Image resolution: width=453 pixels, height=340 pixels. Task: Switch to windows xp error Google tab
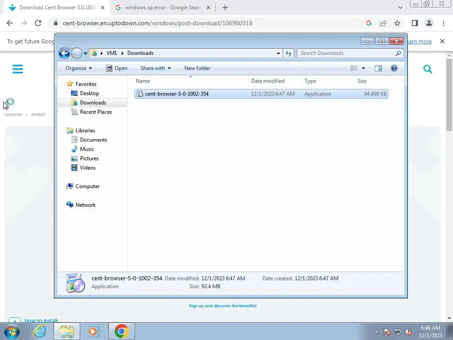(x=163, y=8)
